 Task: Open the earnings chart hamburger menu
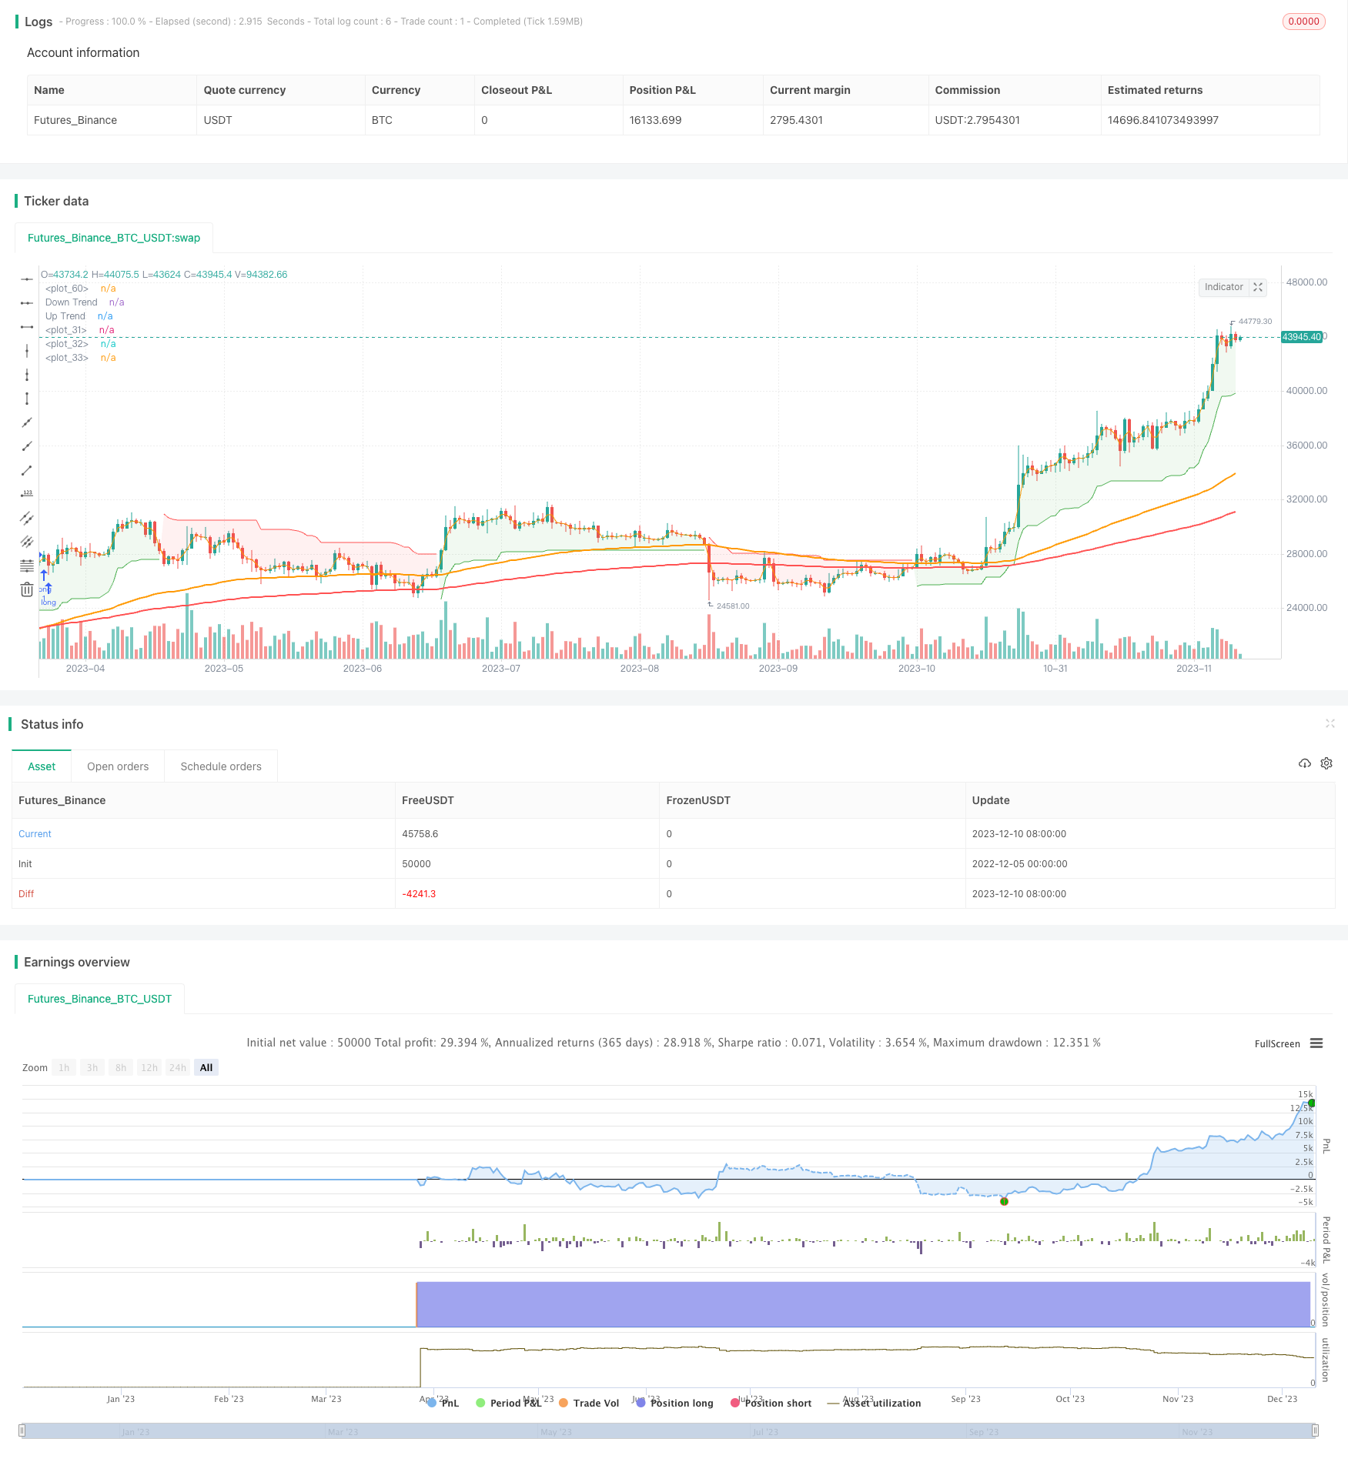click(x=1316, y=1043)
